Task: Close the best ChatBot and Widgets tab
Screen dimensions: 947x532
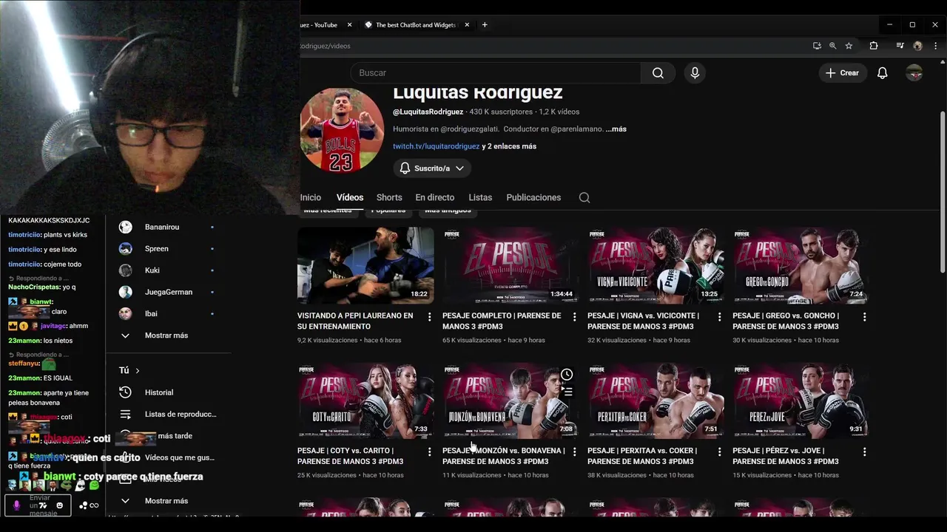Action: coord(467,24)
